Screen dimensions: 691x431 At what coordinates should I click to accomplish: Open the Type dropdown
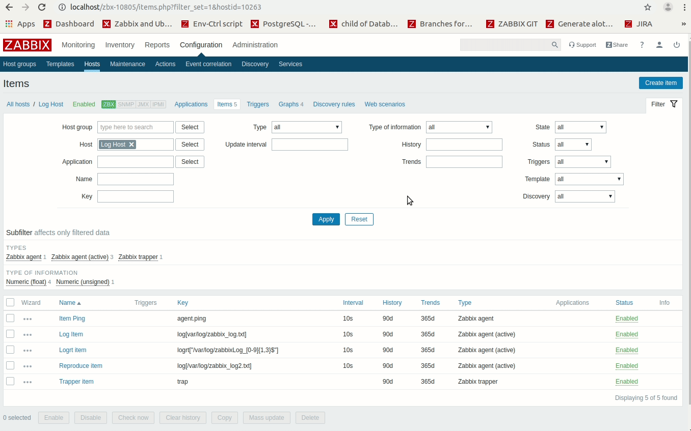point(307,127)
